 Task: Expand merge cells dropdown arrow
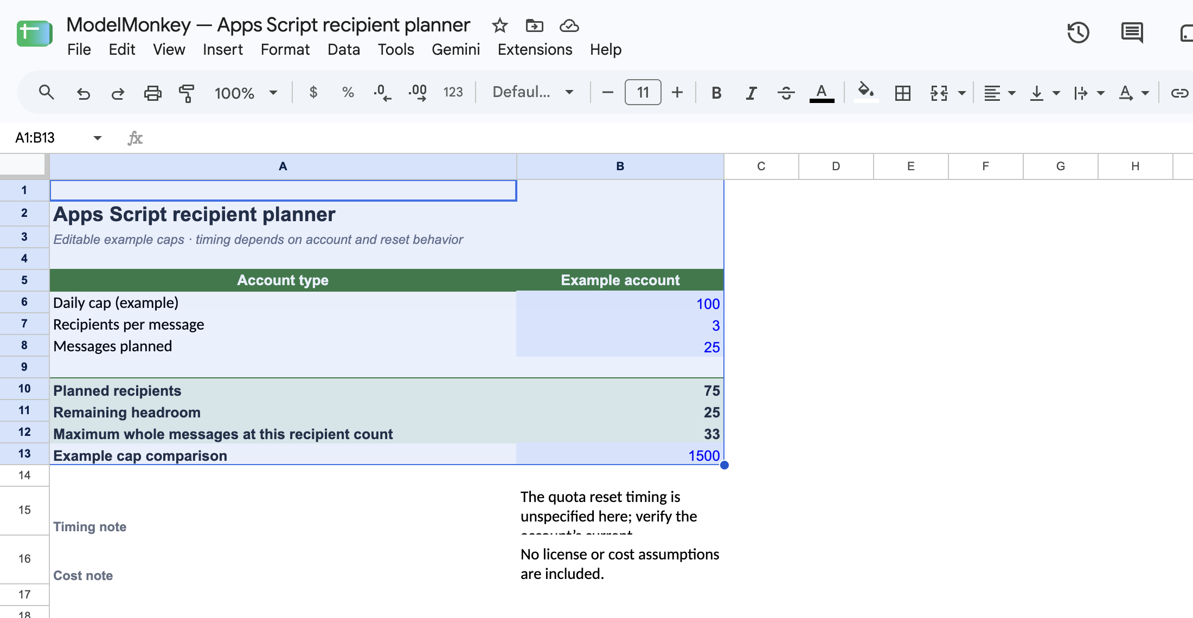point(962,93)
